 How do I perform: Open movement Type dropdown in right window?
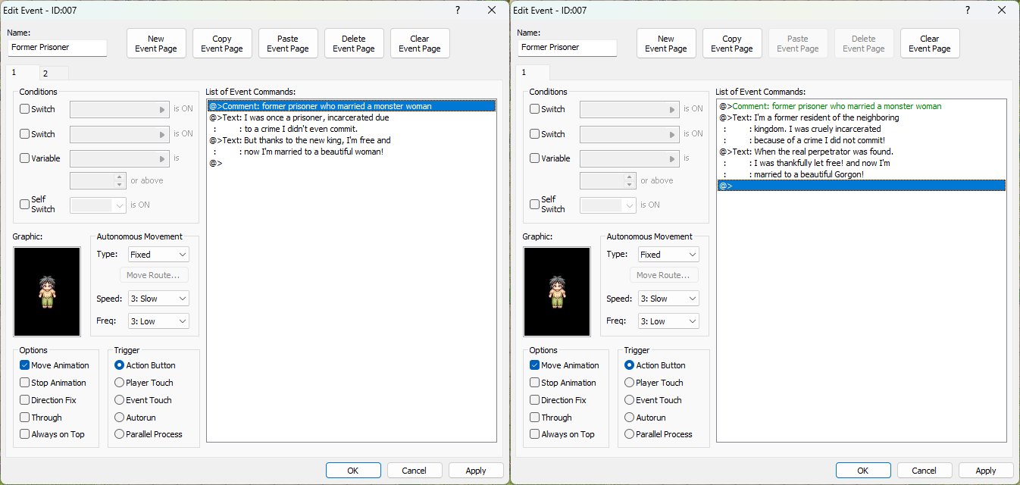coord(668,255)
